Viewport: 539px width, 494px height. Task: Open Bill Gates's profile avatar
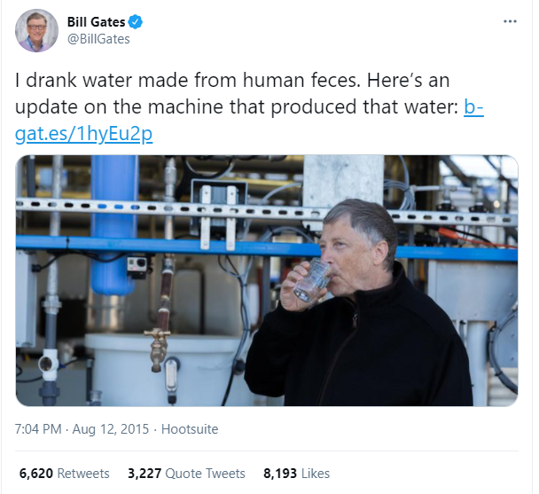34,33
